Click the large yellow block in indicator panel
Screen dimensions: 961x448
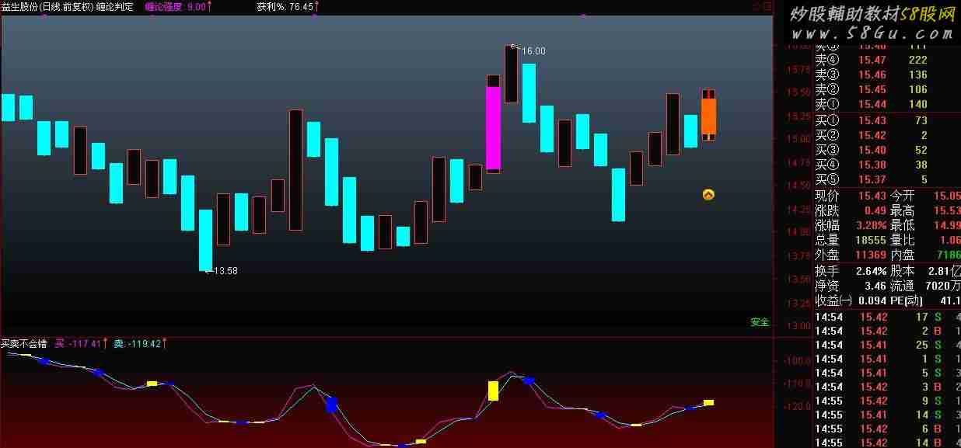coord(493,390)
